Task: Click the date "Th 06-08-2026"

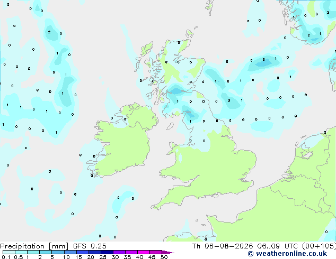Action: click(x=223, y=246)
